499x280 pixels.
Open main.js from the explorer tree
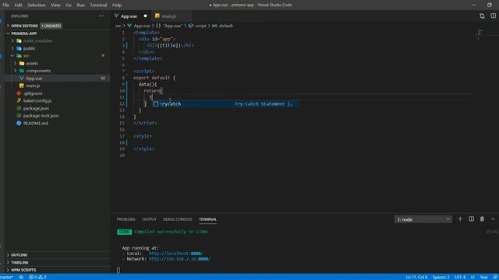(33, 86)
